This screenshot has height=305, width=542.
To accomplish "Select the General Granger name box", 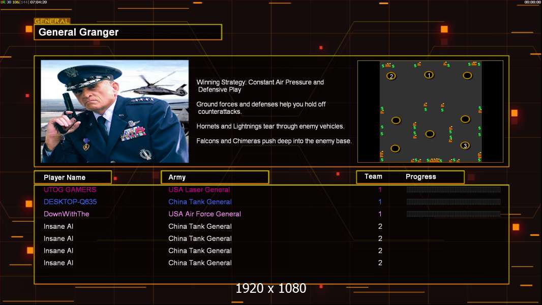I will [x=128, y=32].
